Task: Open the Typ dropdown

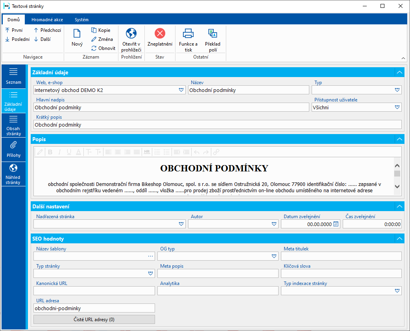Action: (397, 90)
